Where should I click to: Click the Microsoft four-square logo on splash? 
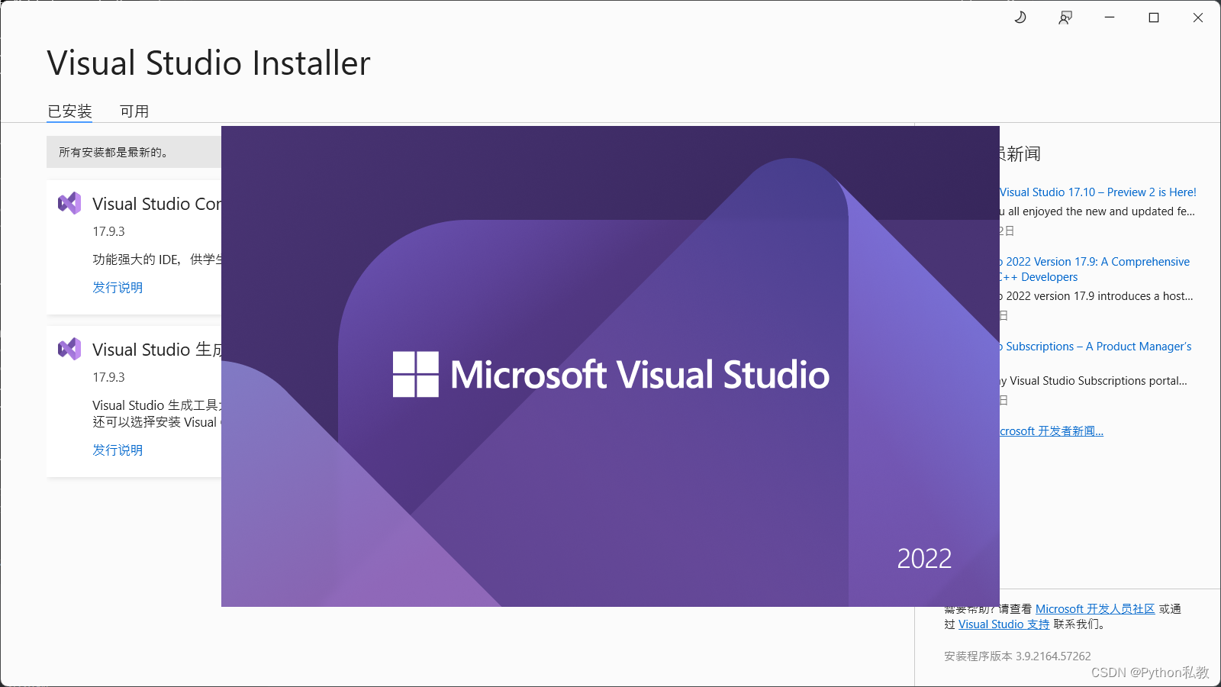tap(416, 374)
